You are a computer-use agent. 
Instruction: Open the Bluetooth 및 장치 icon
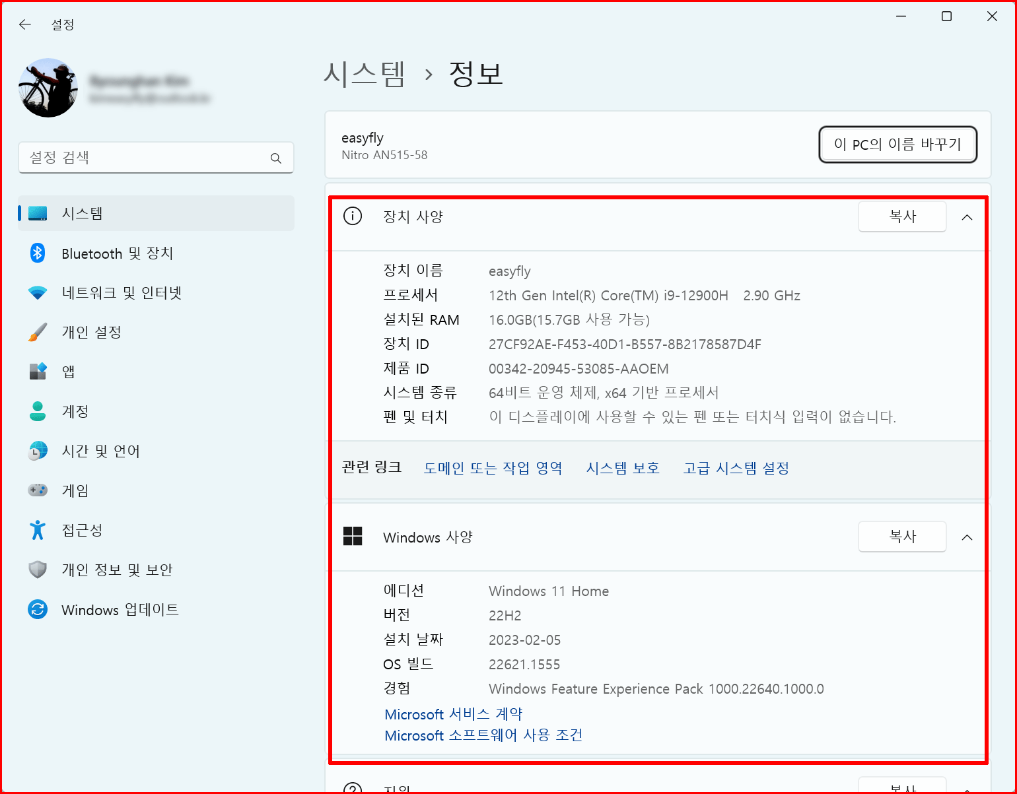(38, 253)
